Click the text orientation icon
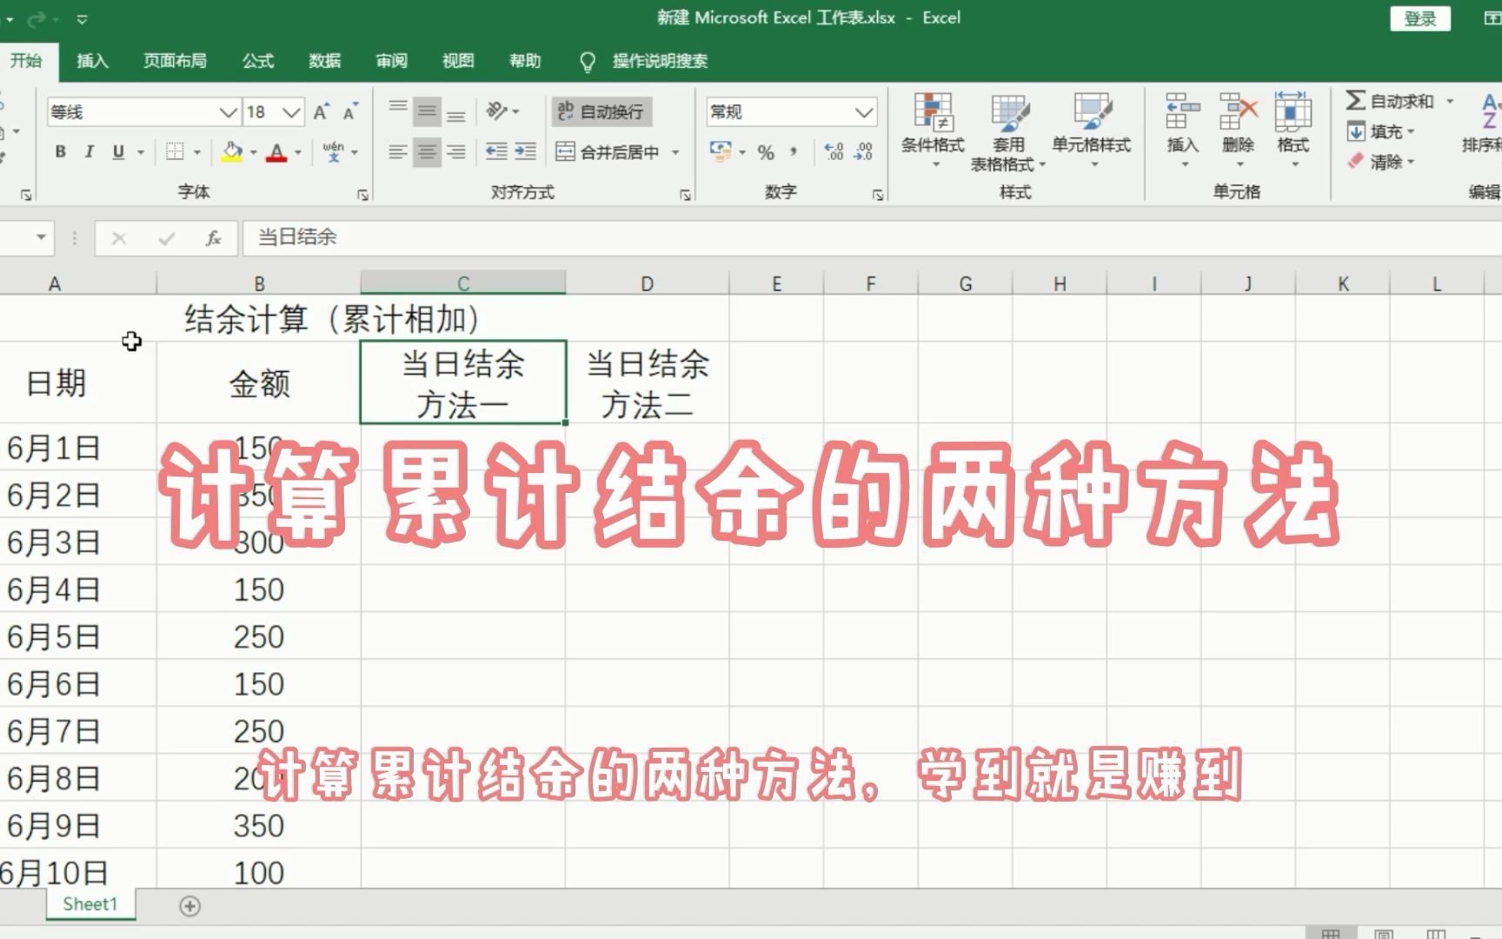Screen dimensions: 1502x939 (496, 111)
